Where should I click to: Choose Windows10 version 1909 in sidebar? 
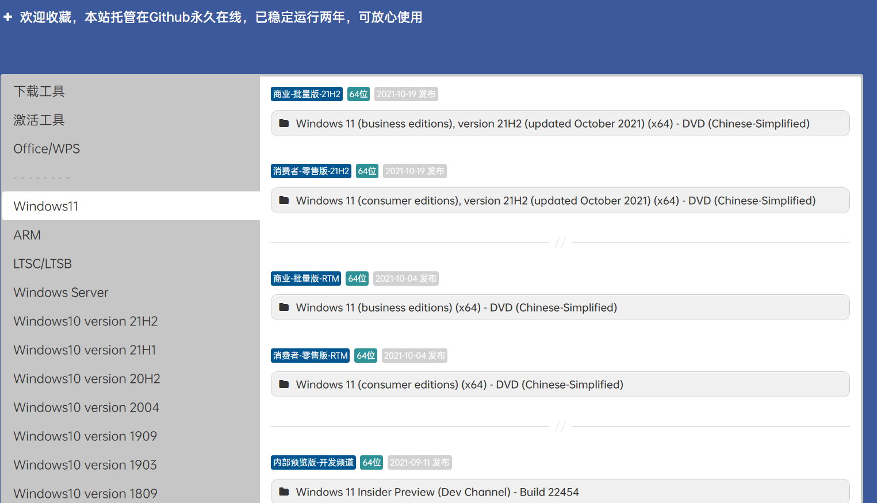[85, 436]
